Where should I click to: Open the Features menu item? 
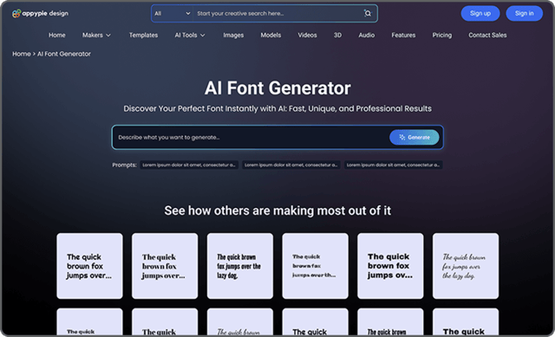click(403, 35)
